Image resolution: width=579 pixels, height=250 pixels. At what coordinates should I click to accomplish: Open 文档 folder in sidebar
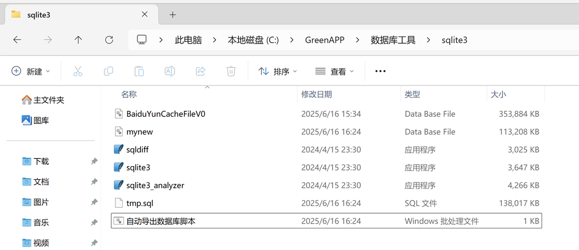(35, 182)
